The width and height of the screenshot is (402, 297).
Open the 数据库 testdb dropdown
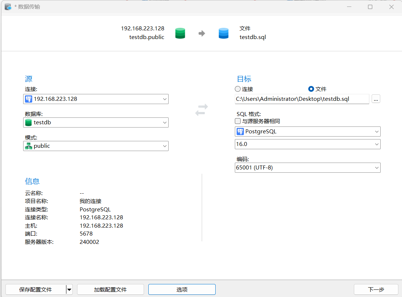[x=165, y=122]
